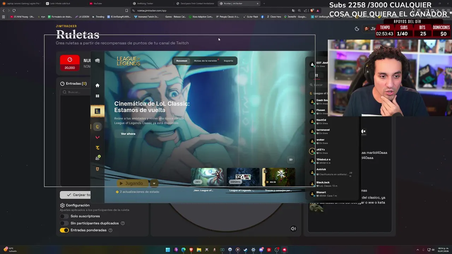Open File Explorer from taskbar
This screenshot has width=452, height=254.
199,250
